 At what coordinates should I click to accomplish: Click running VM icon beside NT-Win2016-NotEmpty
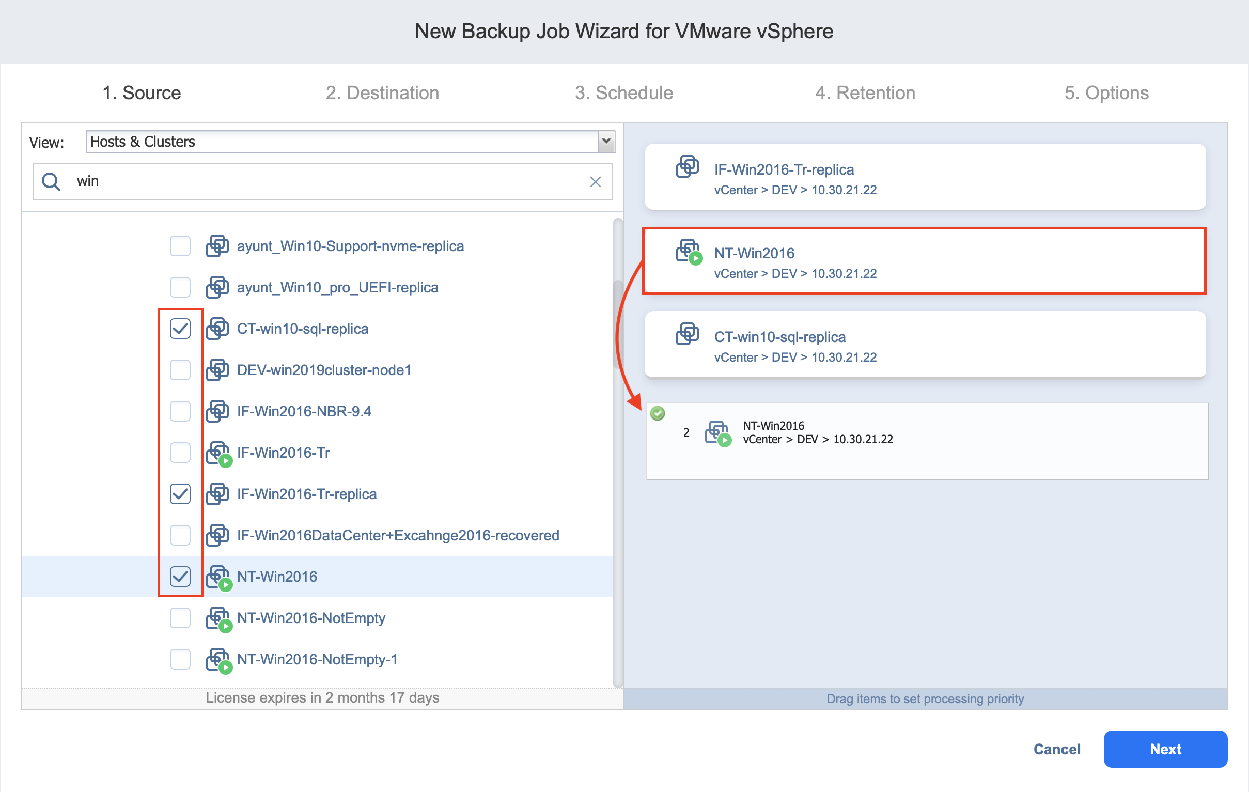click(x=218, y=619)
